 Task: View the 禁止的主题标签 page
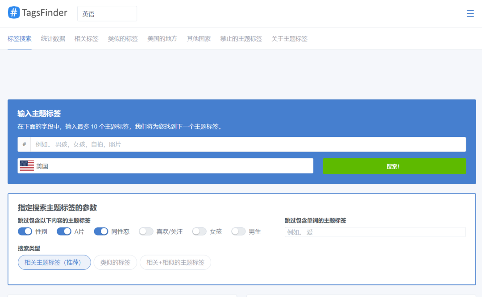pos(241,39)
